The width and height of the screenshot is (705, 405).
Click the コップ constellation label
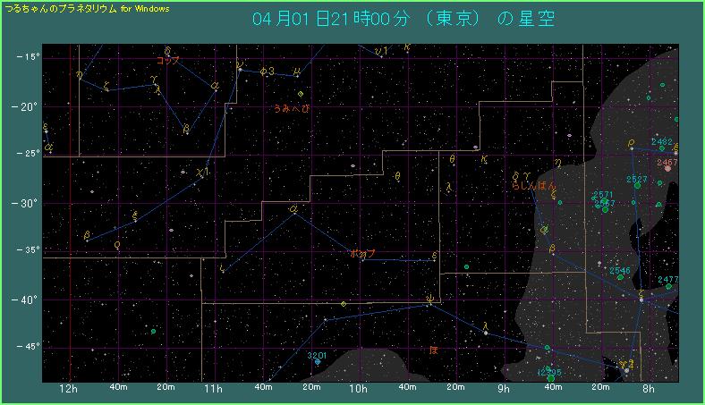pyautogui.click(x=167, y=61)
